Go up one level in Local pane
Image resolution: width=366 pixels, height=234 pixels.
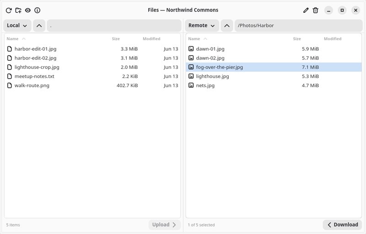39,26
